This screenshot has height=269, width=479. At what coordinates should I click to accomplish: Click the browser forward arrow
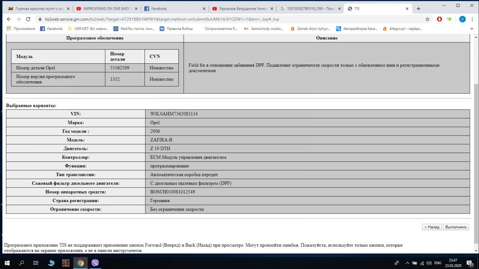point(18,19)
